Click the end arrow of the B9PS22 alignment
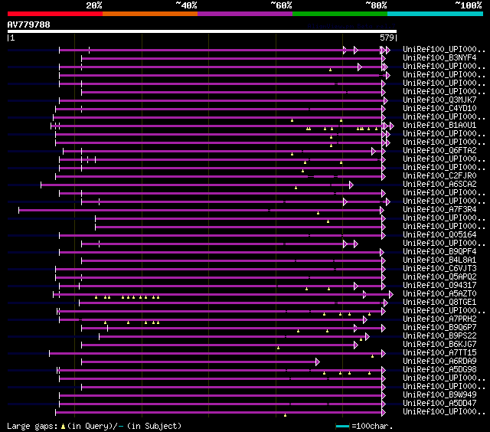The image size is (490, 432). click(x=367, y=337)
